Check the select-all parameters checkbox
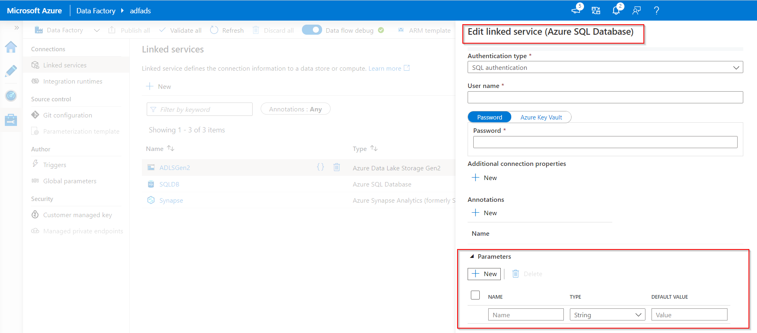Image resolution: width=757 pixels, height=333 pixels. click(x=475, y=295)
